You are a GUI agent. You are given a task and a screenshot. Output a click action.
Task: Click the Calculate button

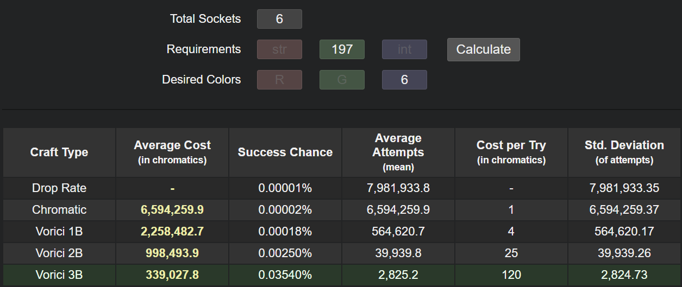tap(484, 49)
